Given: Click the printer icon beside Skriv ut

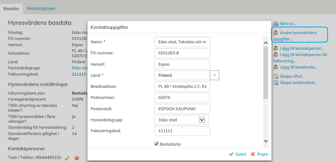Looking at the screenshot, I should [x=276, y=24].
